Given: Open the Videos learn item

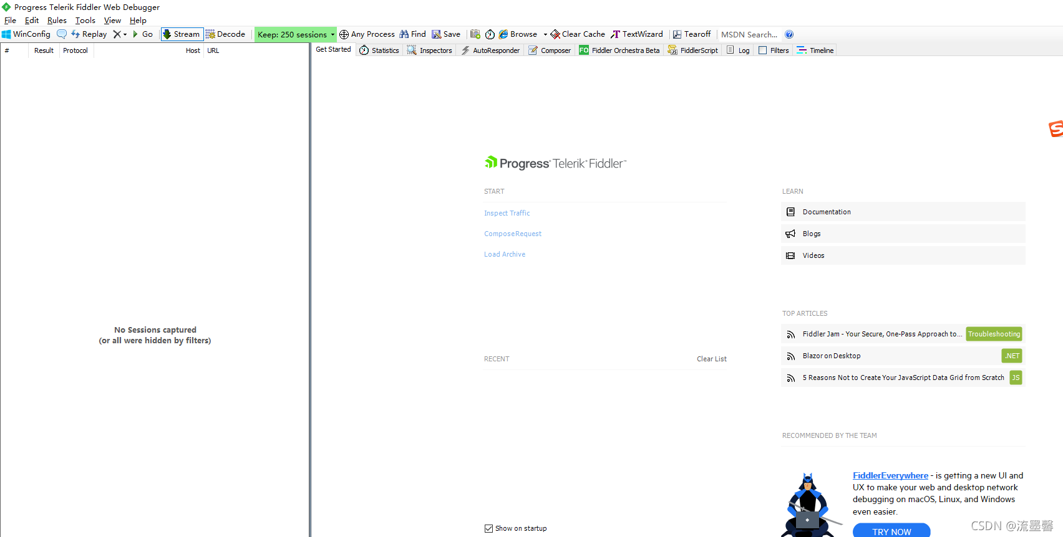Looking at the screenshot, I should pos(903,255).
